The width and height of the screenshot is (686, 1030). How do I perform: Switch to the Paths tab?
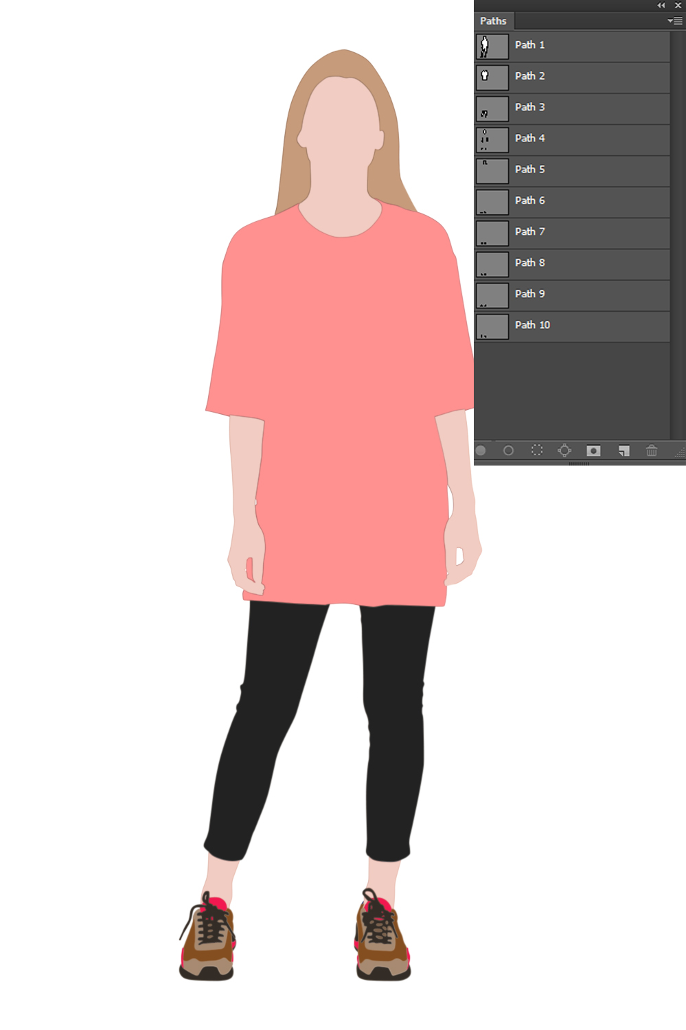pos(493,21)
